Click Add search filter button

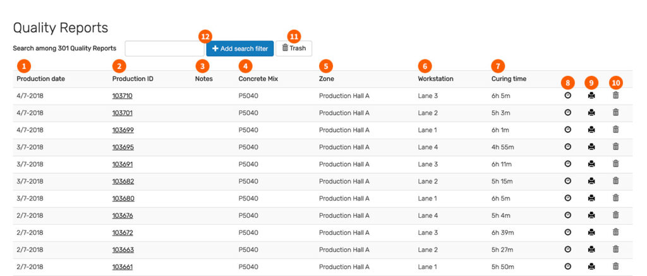(x=239, y=48)
